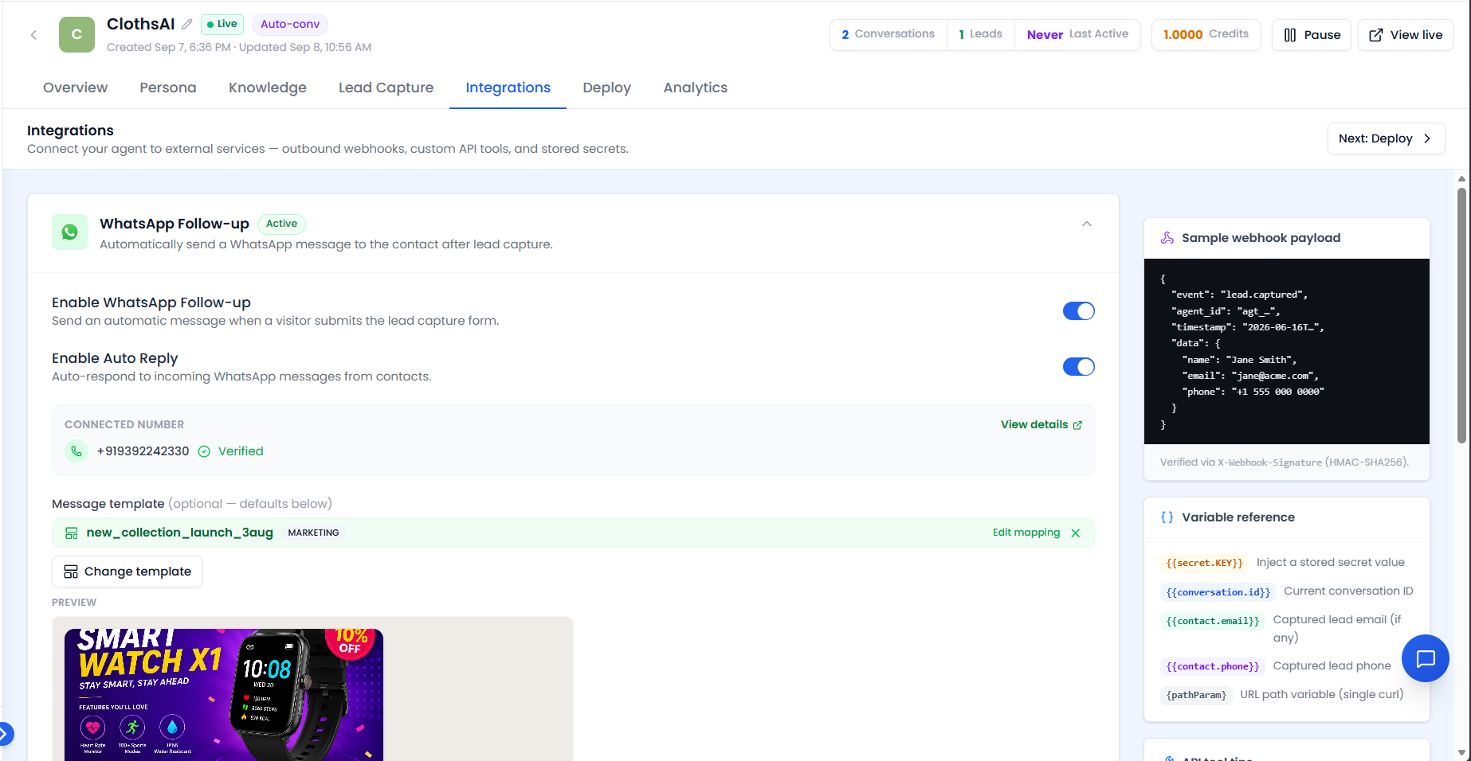Open the chat support bubble
This screenshot has width=1471, height=761.
click(x=1425, y=658)
